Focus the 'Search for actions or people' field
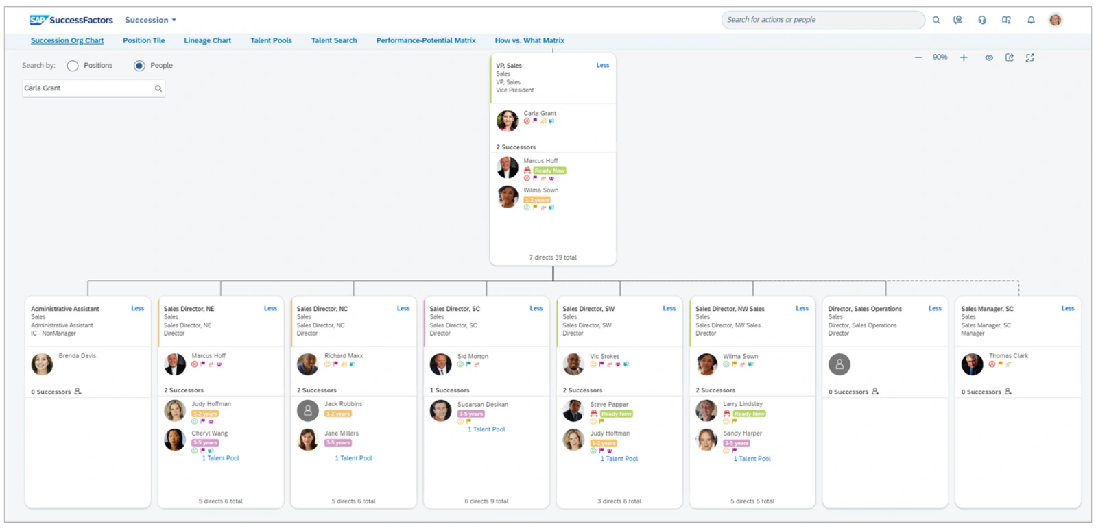This screenshot has width=1096, height=528. click(x=822, y=20)
